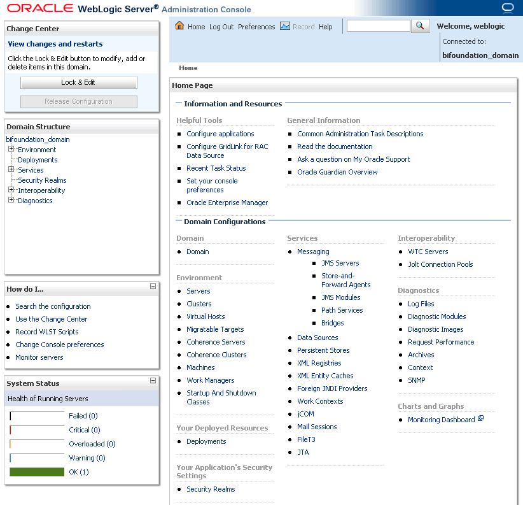Click the Release Configuration button
The height and width of the screenshot is (505, 523).
point(79,101)
